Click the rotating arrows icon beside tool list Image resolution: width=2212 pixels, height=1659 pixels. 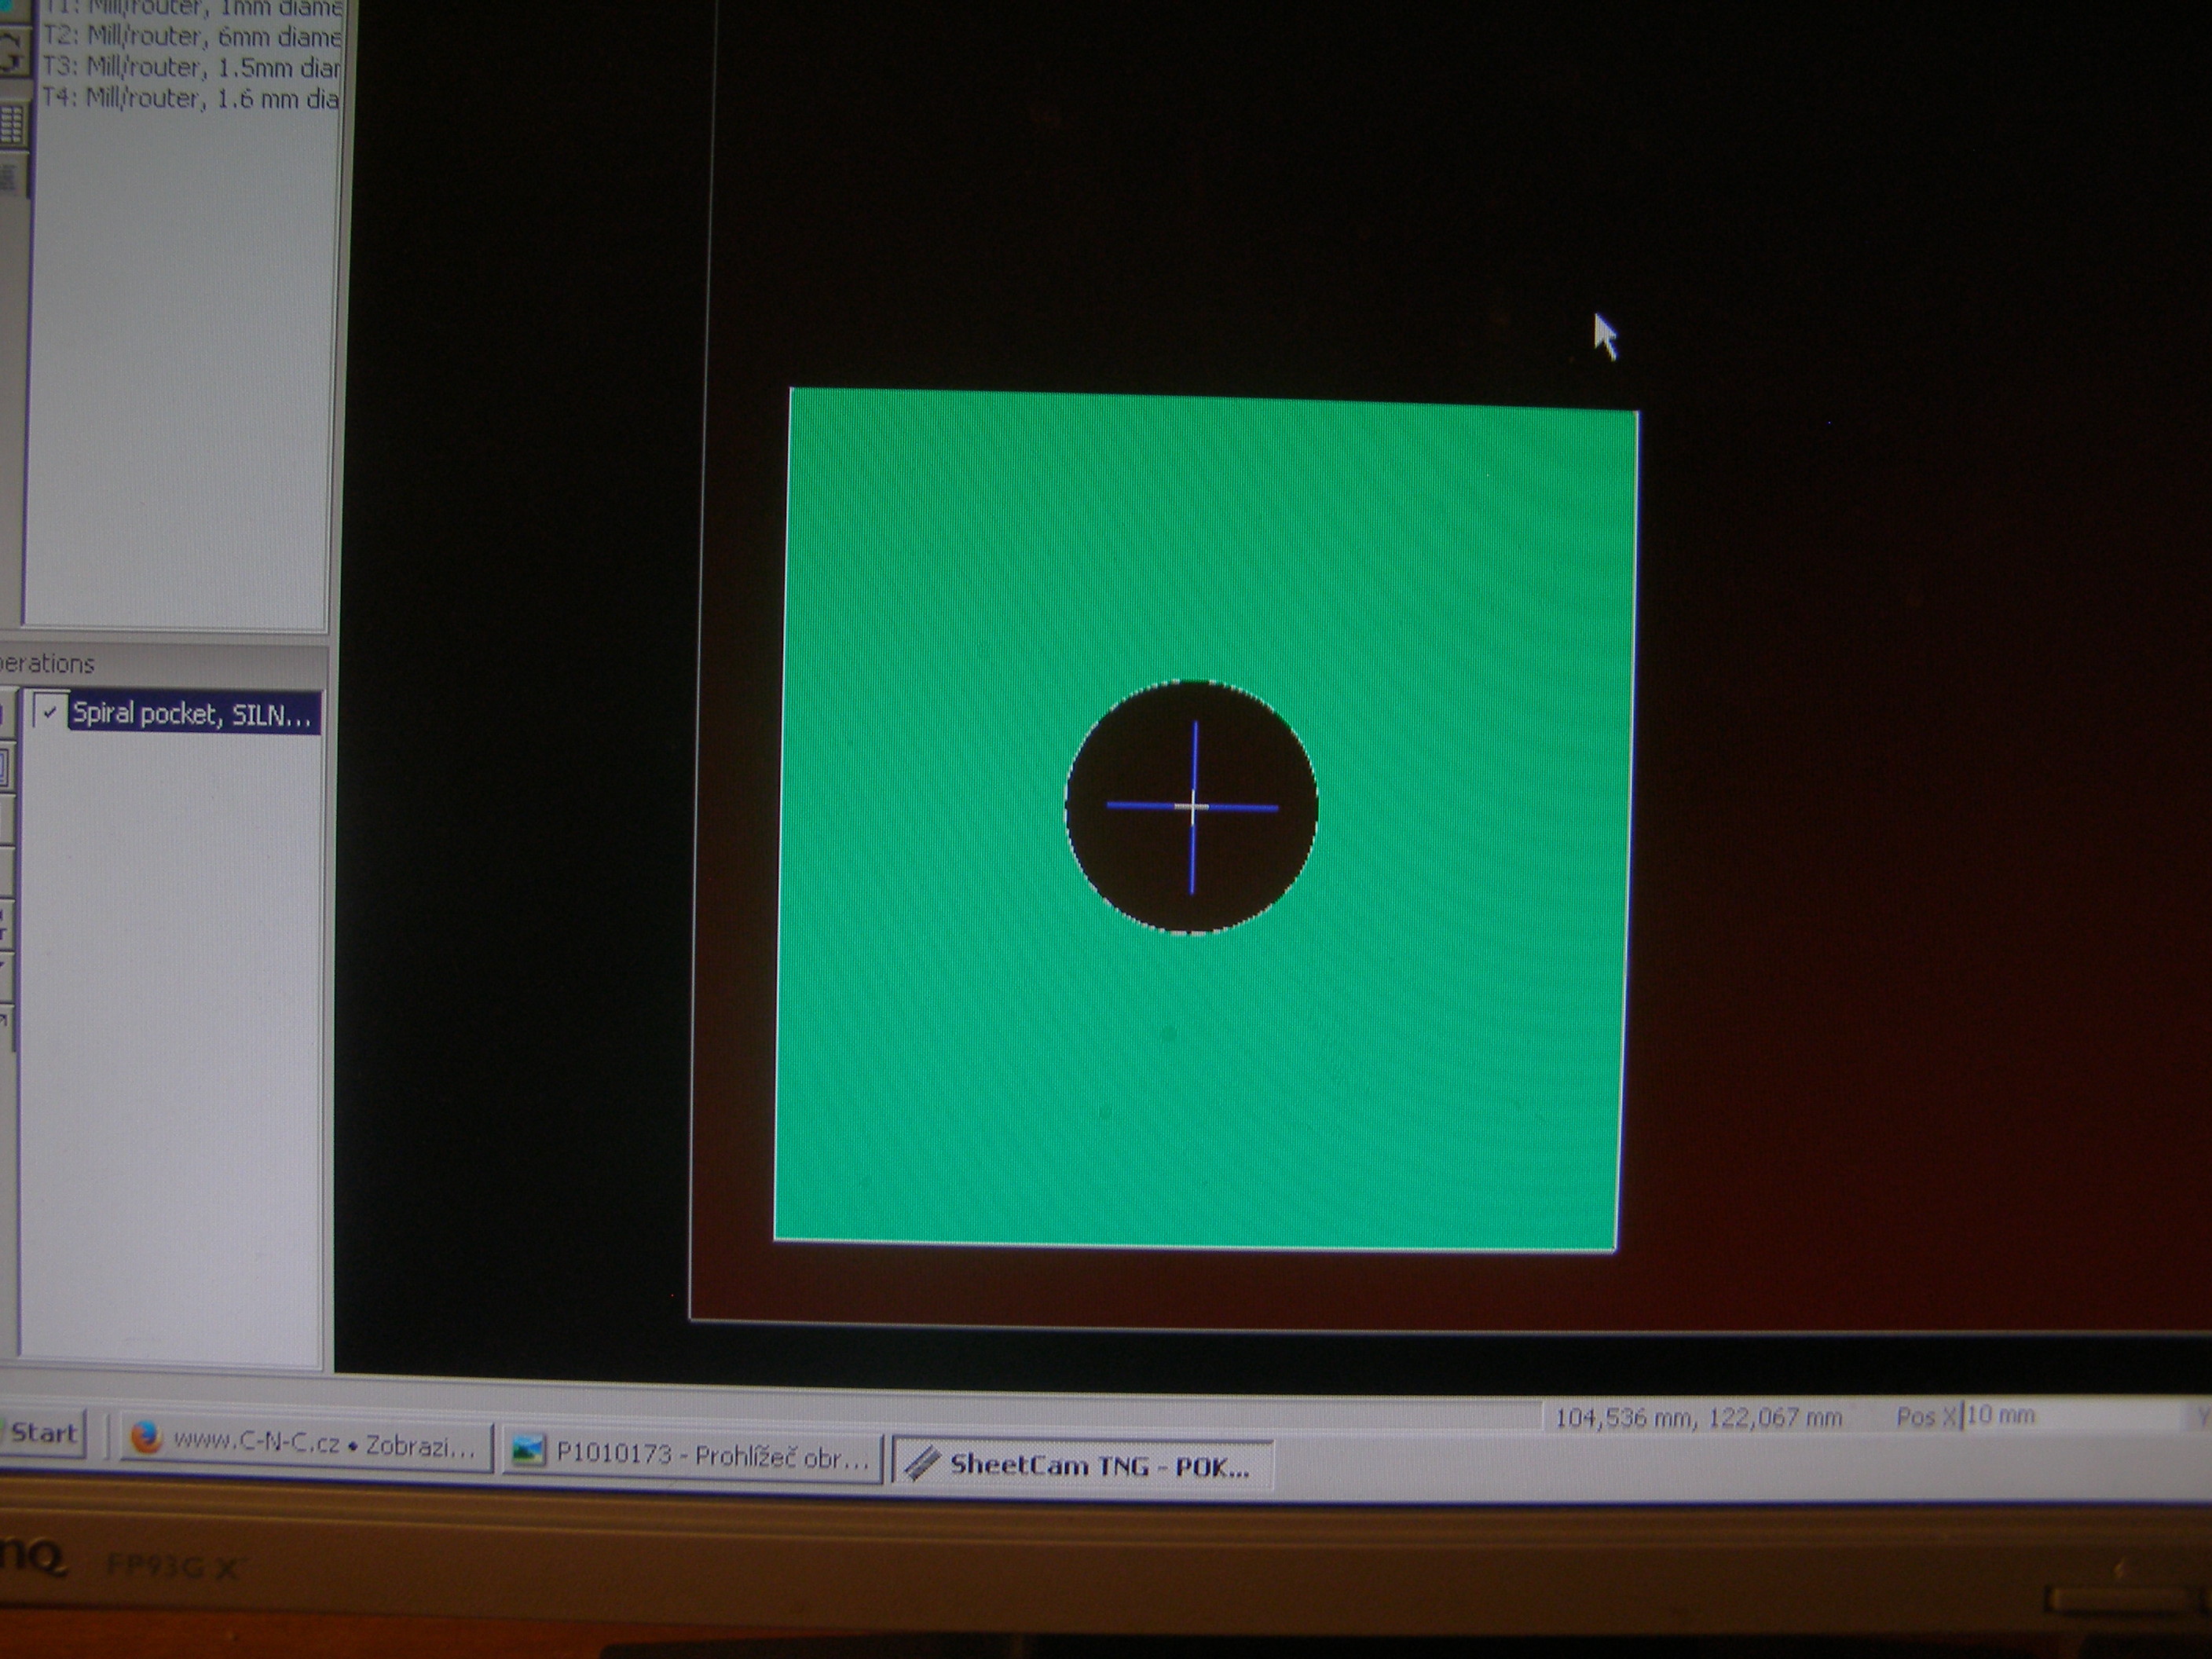(x=12, y=50)
